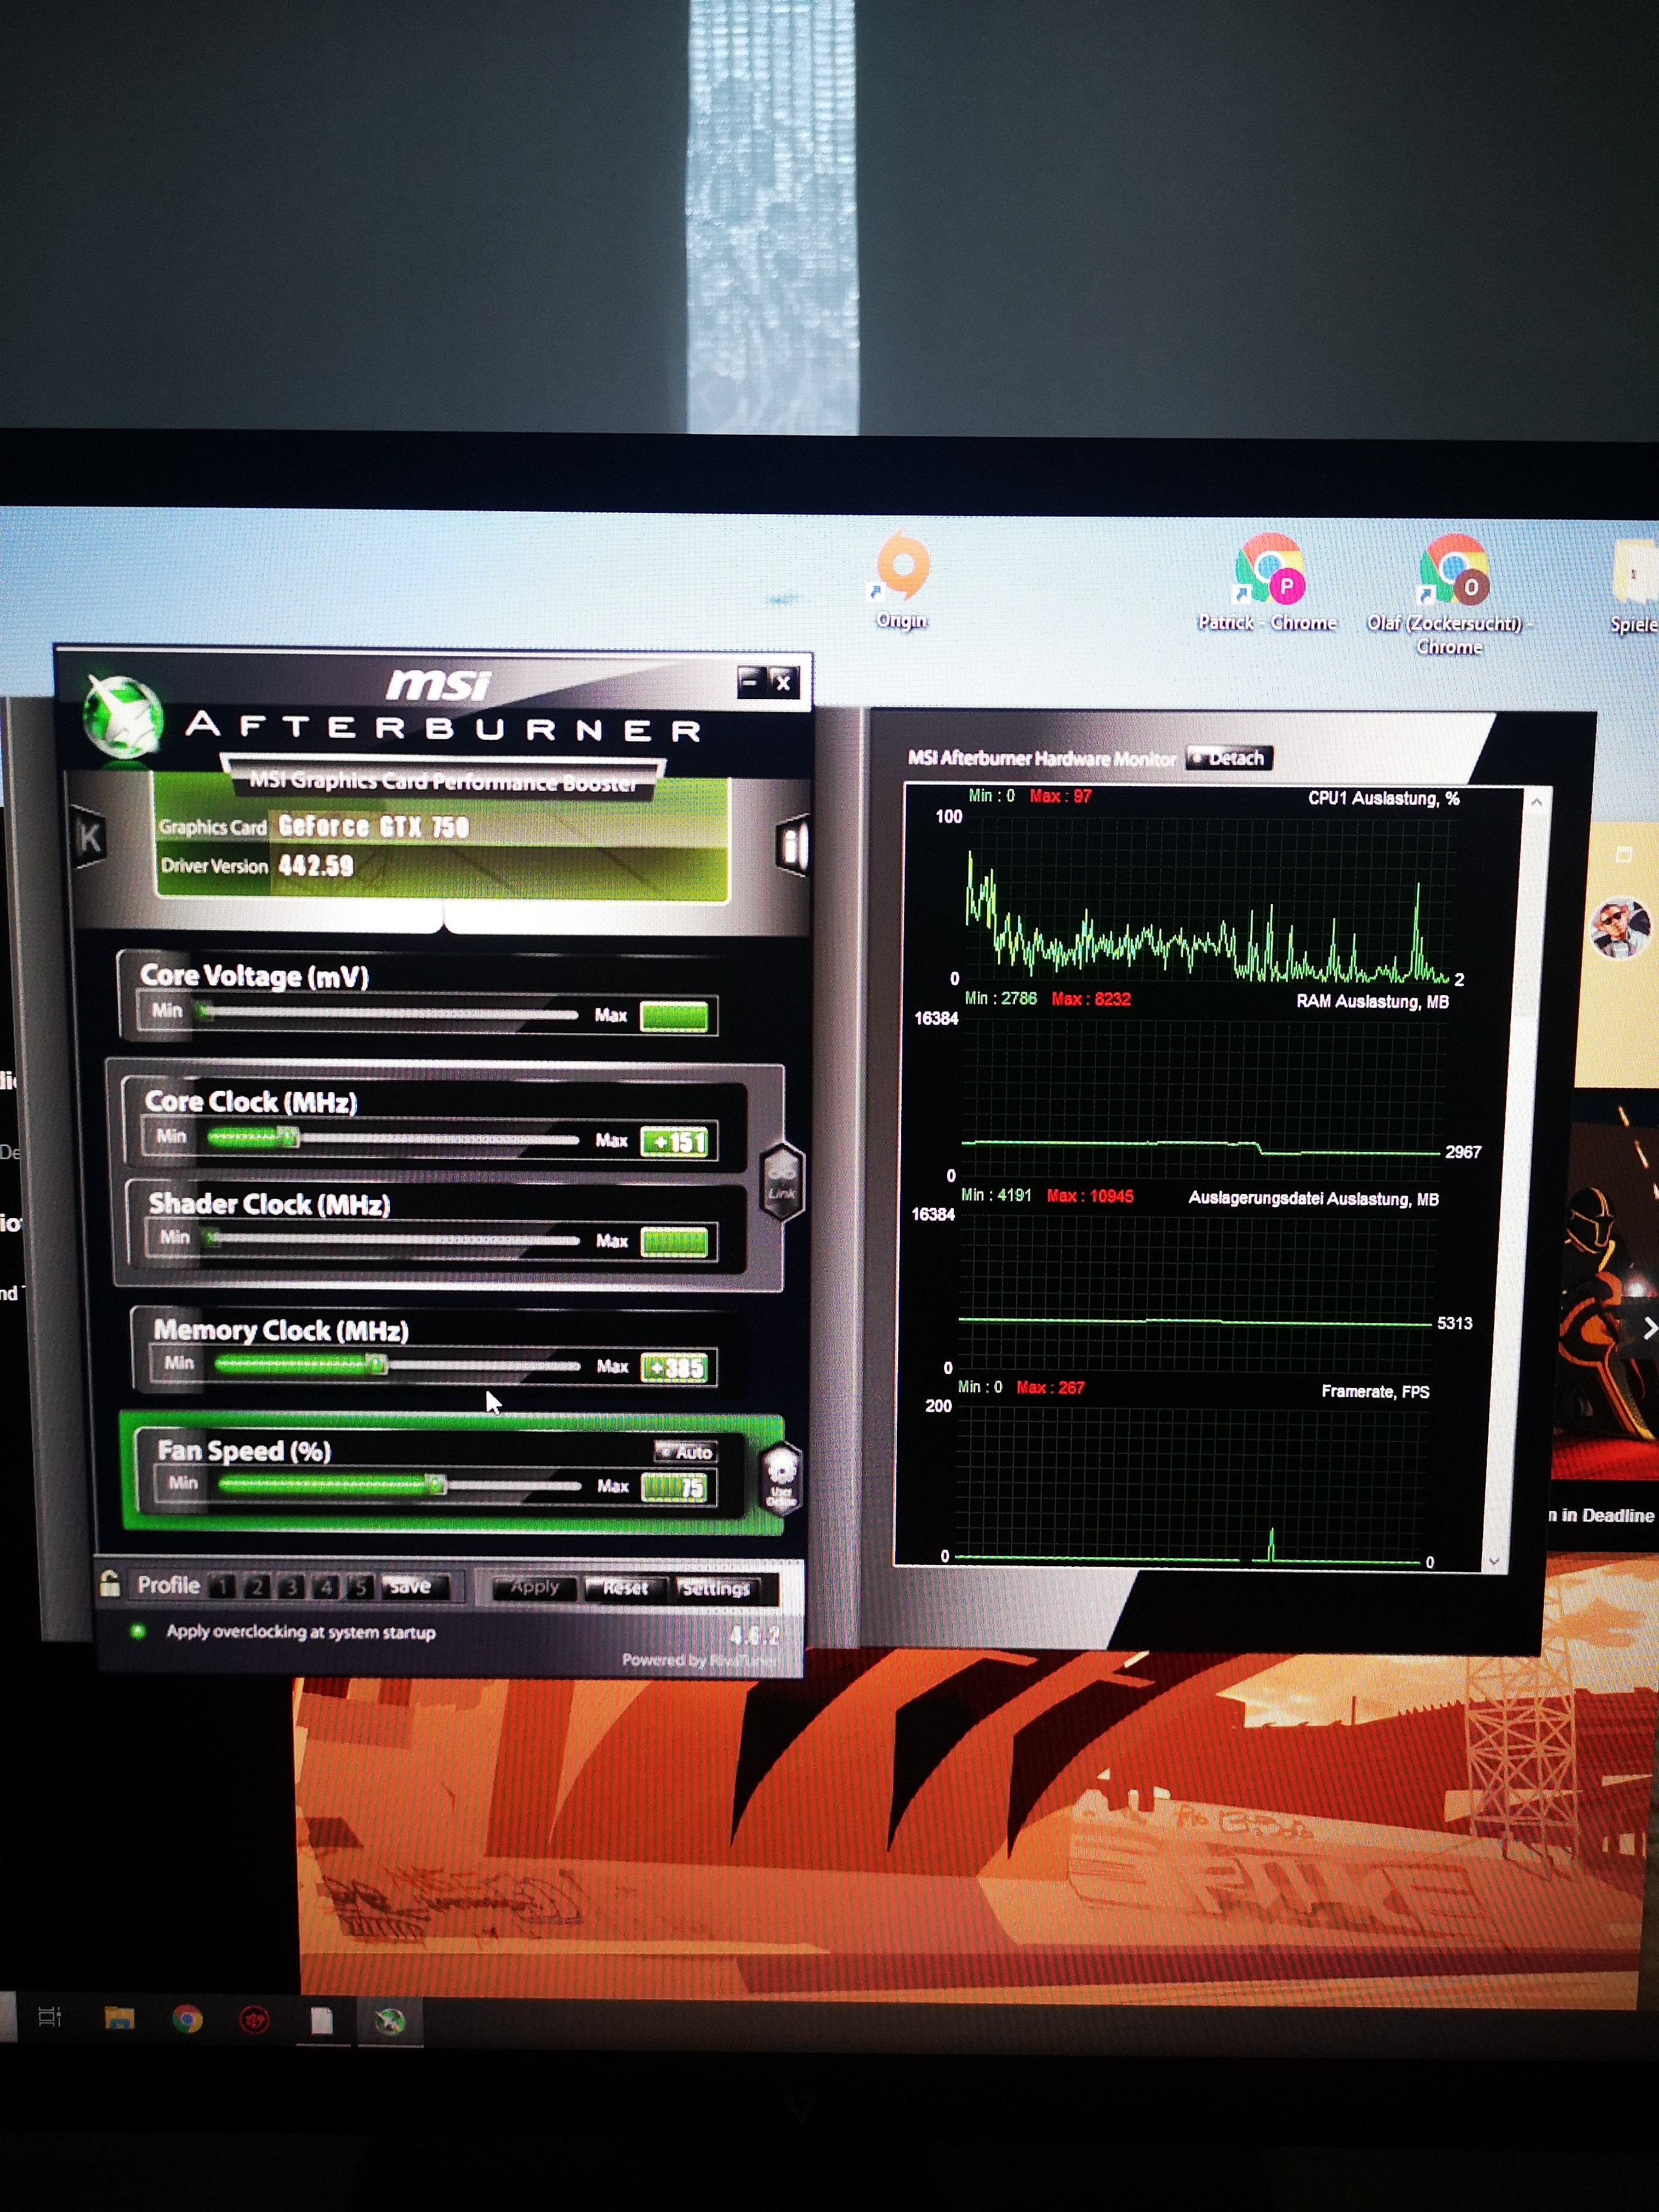The image size is (1659, 2212).
Task: Open the Origin desktop shortcut
Action: 902,581
